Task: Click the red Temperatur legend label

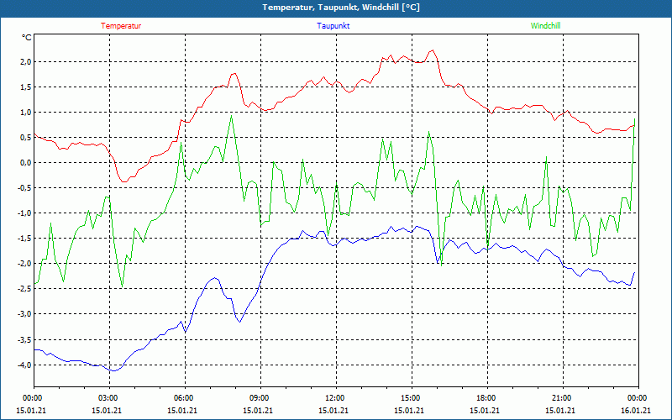Action: click(121, 26)
